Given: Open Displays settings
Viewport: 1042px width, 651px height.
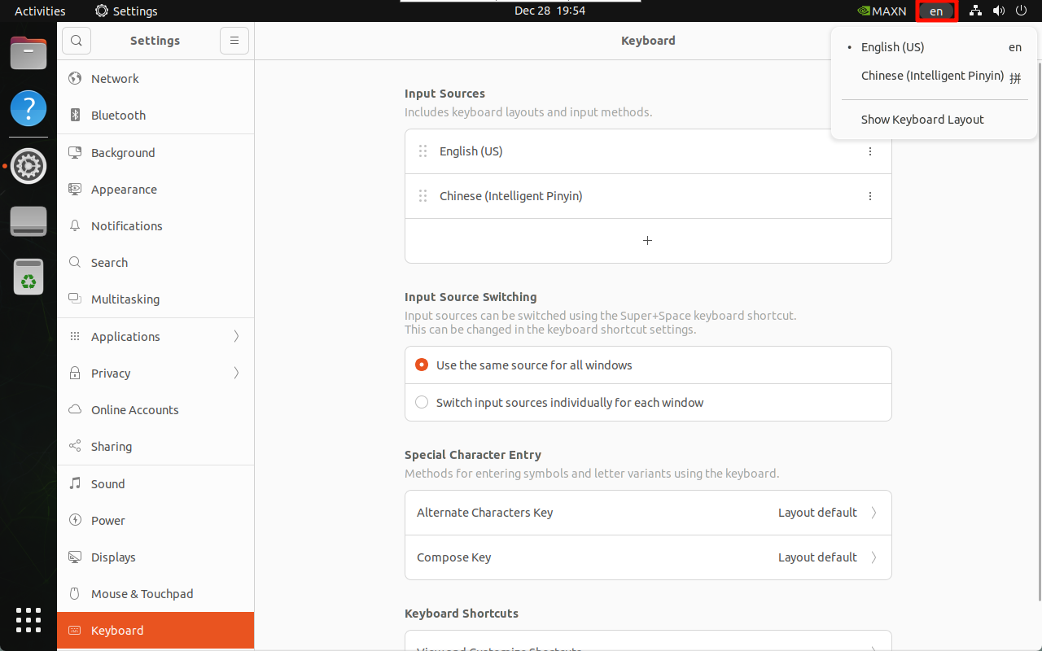Looking at the screenshot, I should click(x=155, y=557).
